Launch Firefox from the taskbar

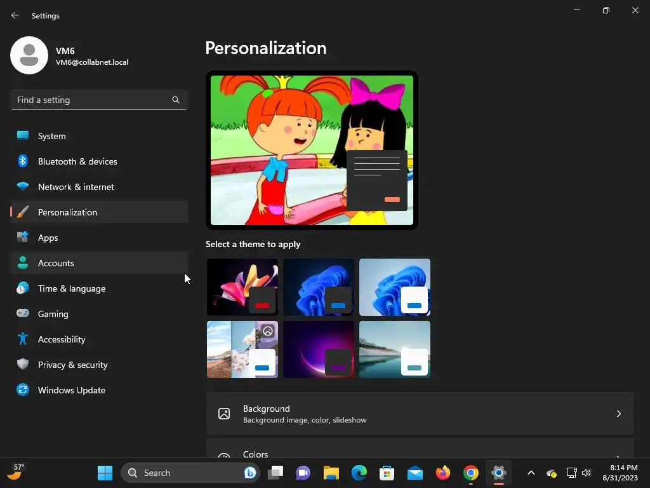(442, 473)
